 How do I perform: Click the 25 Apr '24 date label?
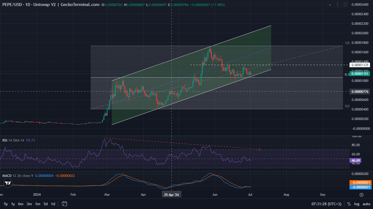pos(171,195)
